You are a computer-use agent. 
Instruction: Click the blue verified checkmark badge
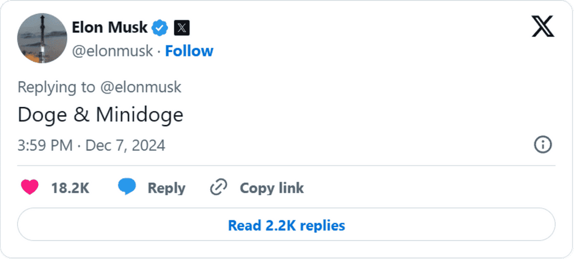click(160, 28)
